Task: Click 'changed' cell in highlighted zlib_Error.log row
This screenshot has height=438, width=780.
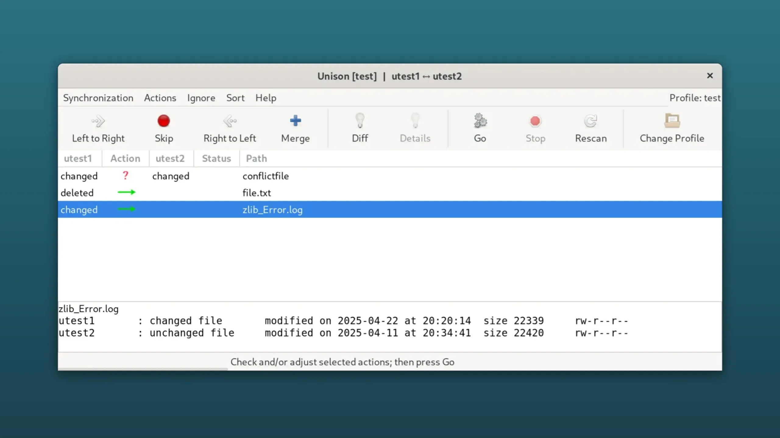Action: coord(79,210)
